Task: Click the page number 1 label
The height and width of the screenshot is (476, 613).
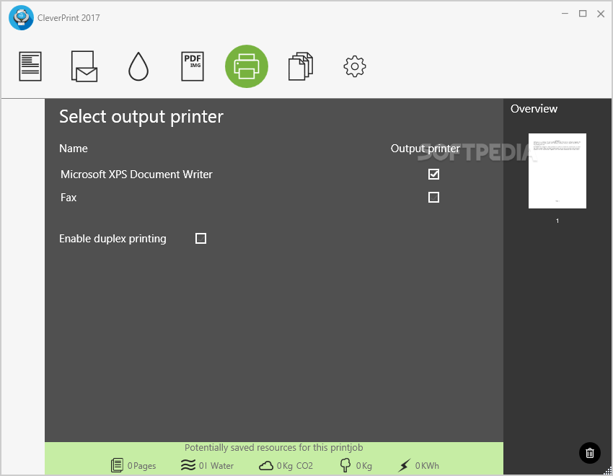Action: 557,221
